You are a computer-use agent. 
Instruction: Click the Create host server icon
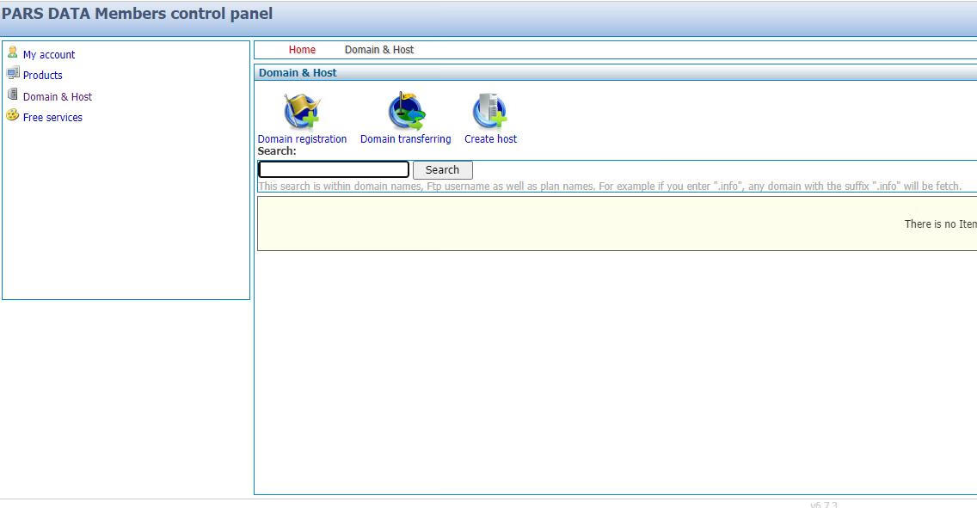tap(490, 111)
